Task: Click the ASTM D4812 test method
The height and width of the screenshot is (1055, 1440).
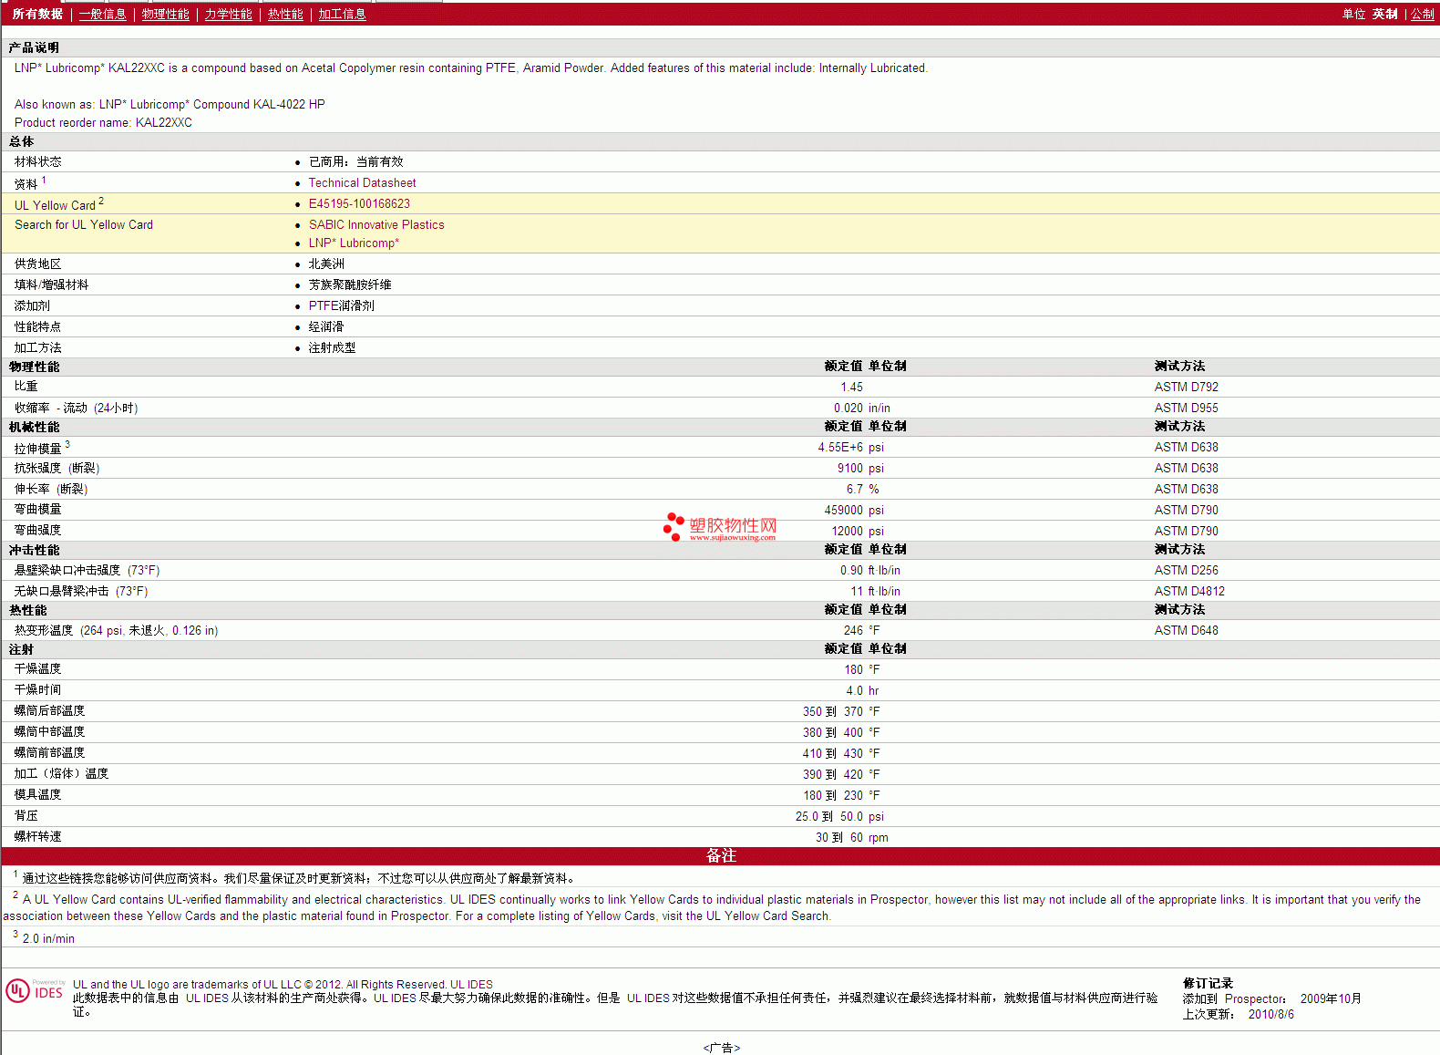Action: [1189, 592]
